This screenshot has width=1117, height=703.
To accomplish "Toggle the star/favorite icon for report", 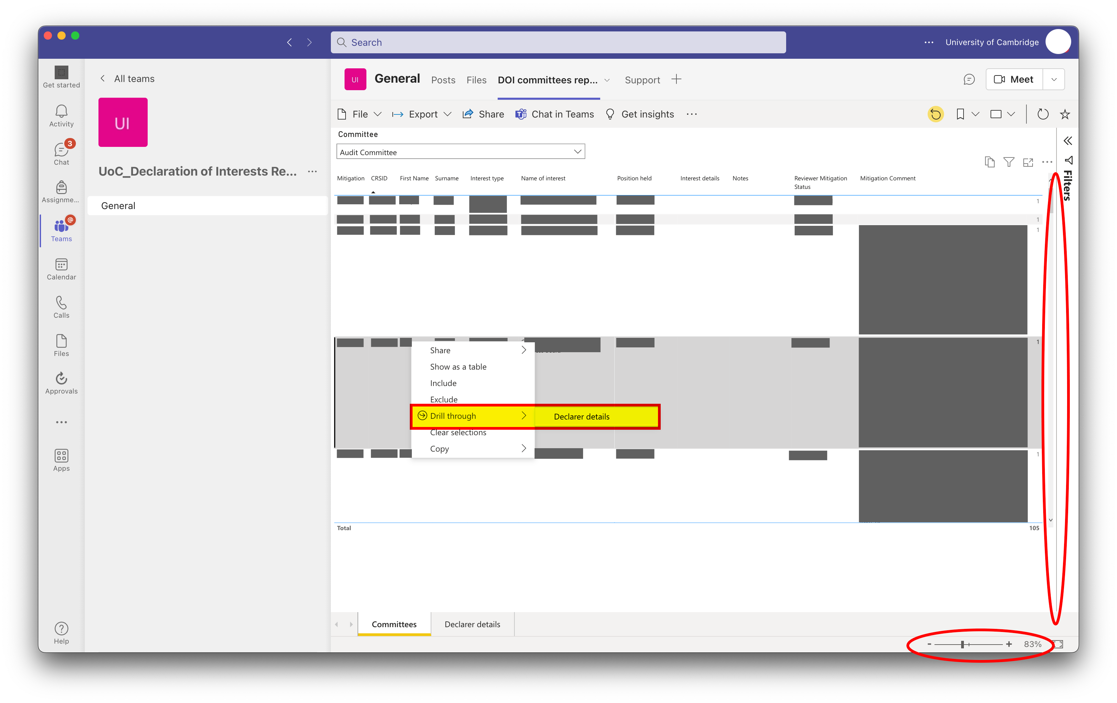I will tap(1065, 113).
